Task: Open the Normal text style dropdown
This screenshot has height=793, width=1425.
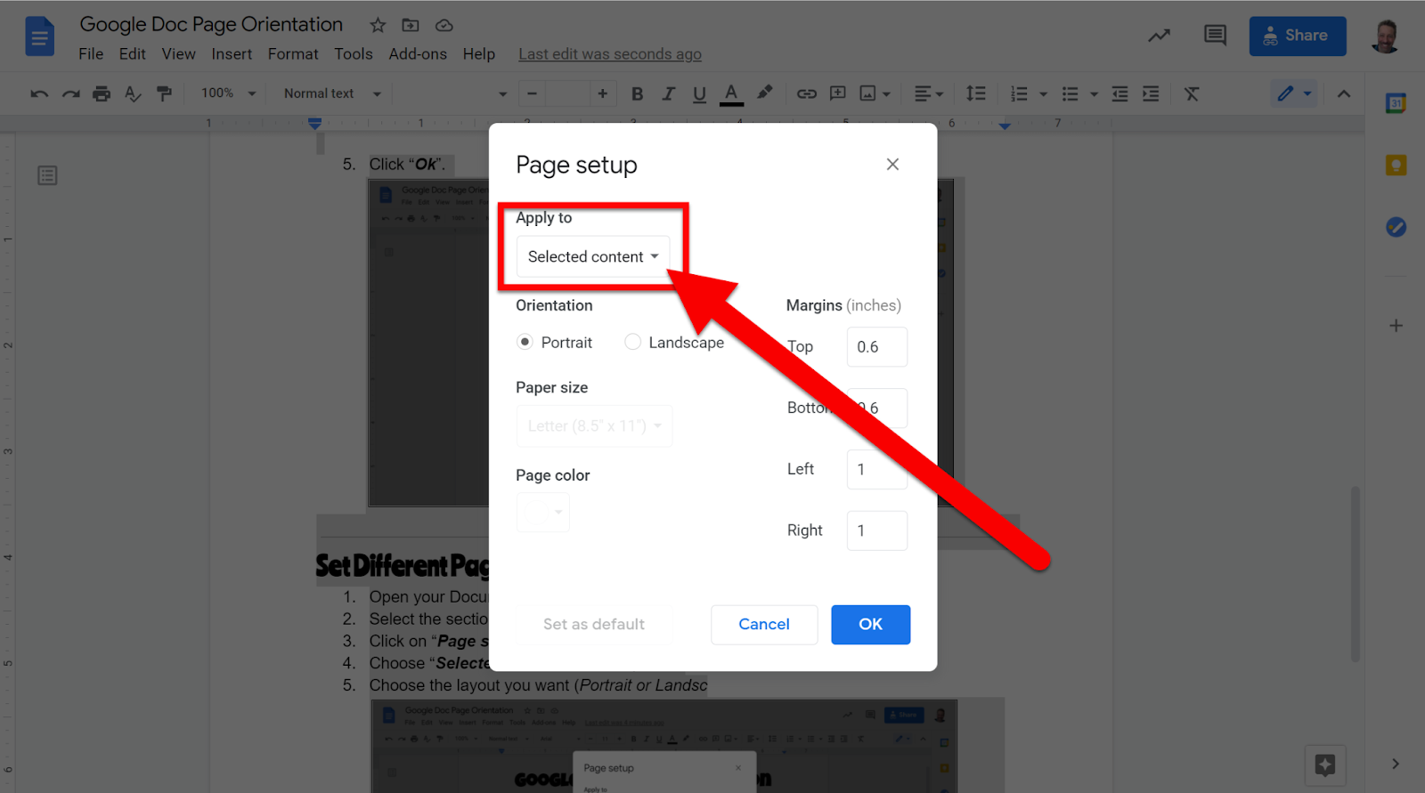Action: click(332, 93)
